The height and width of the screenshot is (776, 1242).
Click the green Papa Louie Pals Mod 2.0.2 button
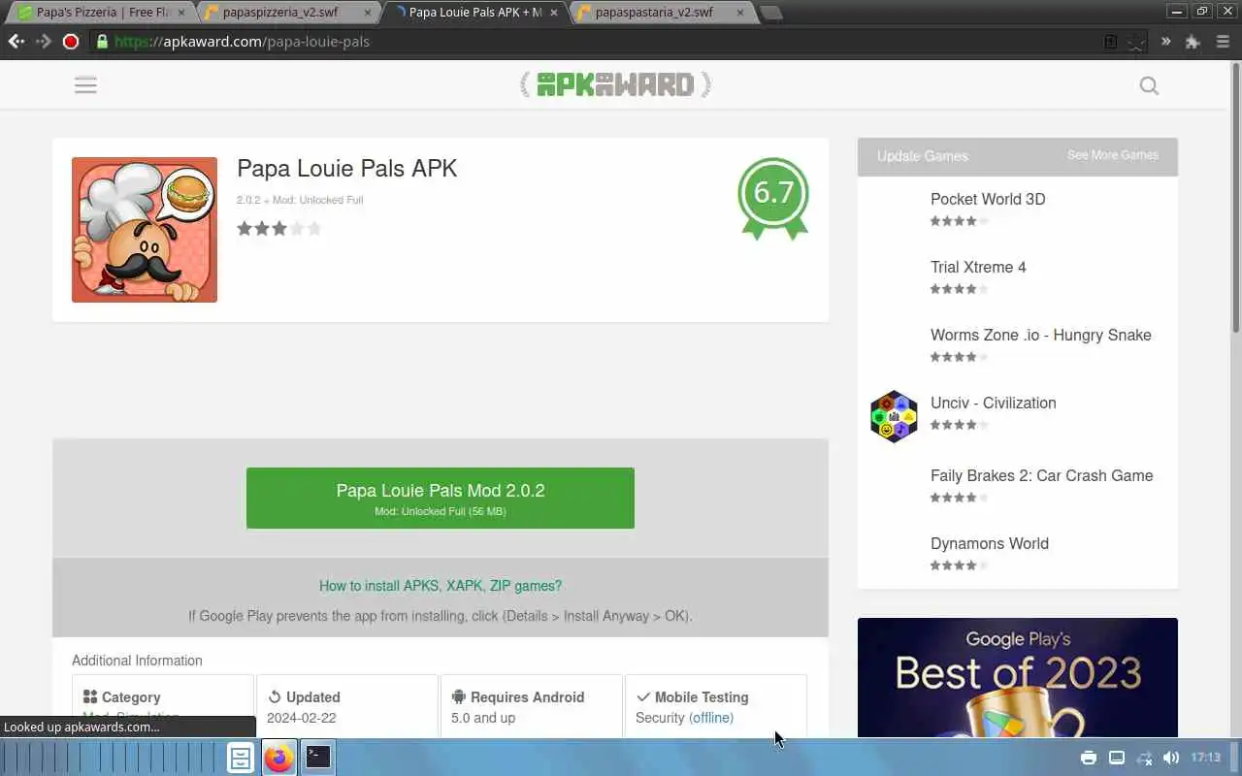point(441,498)
